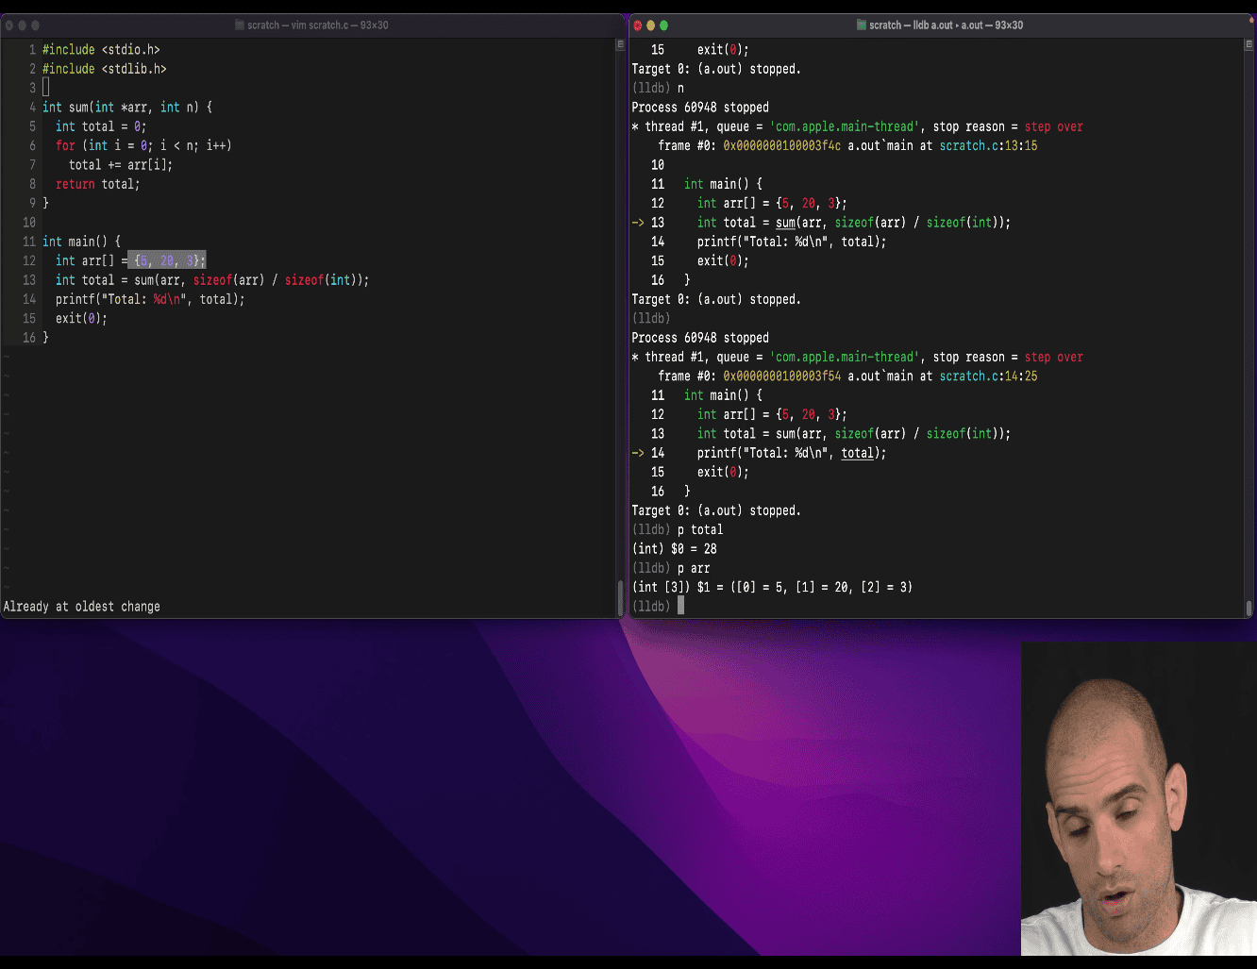Click the folder icon in the vim window title
Viewport: 1257px width, 969px height.
(240, 25)
